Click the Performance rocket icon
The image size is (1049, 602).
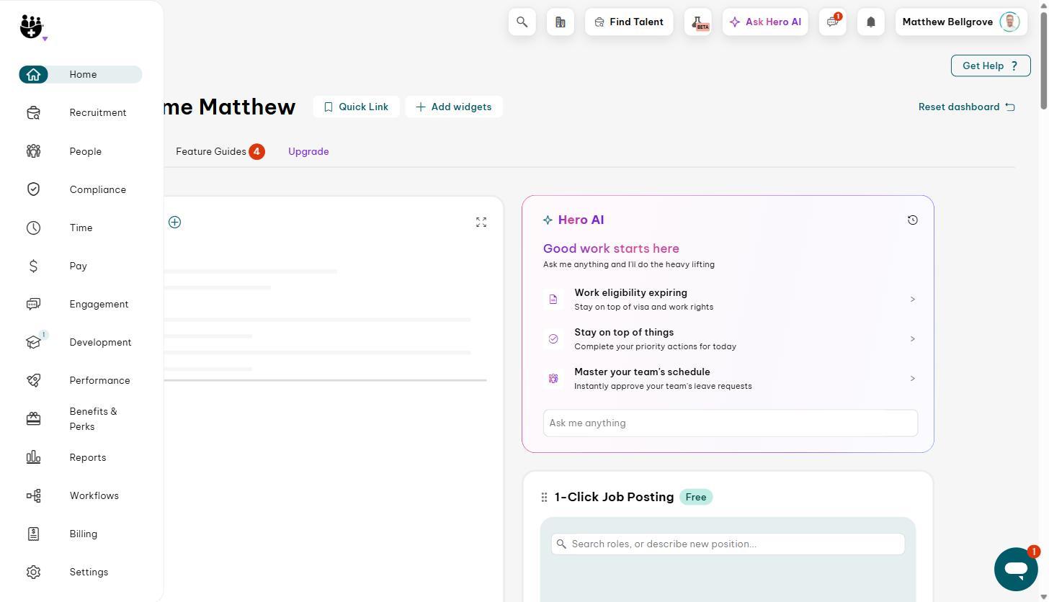pos(33,380)
